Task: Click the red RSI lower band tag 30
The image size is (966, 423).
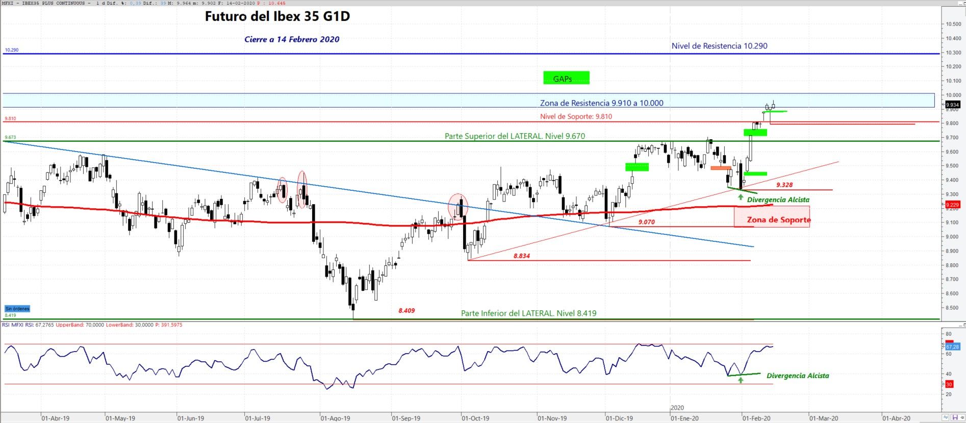Action: (x=949, y=384)
